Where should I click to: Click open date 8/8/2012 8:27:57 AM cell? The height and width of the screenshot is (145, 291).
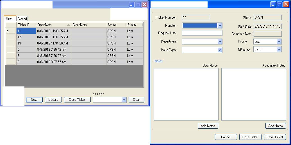click(53, 62)
